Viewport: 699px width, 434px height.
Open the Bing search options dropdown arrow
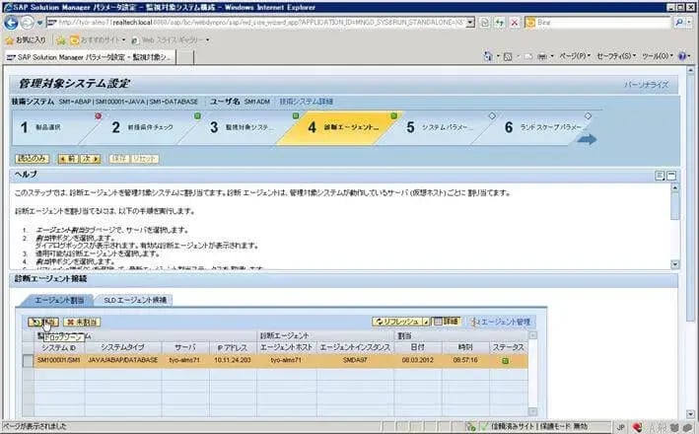coord(690,22)
